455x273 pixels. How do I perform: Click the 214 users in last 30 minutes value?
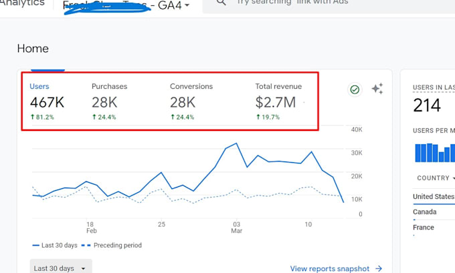pyautogui.click(x=427, y=105)
